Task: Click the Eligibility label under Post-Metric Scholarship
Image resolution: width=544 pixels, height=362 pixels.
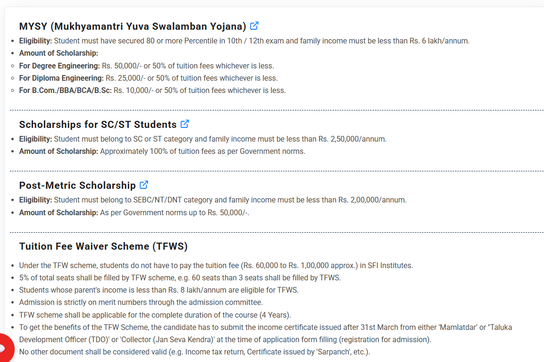Action: coord(35,200)
